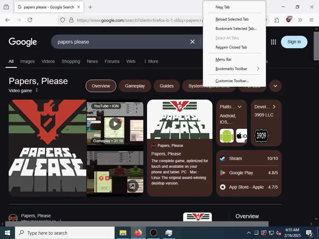Open Firefox View tab list icon
This screenshot has height=239, width=319.
pyautogui.click(x=6, y=7)
